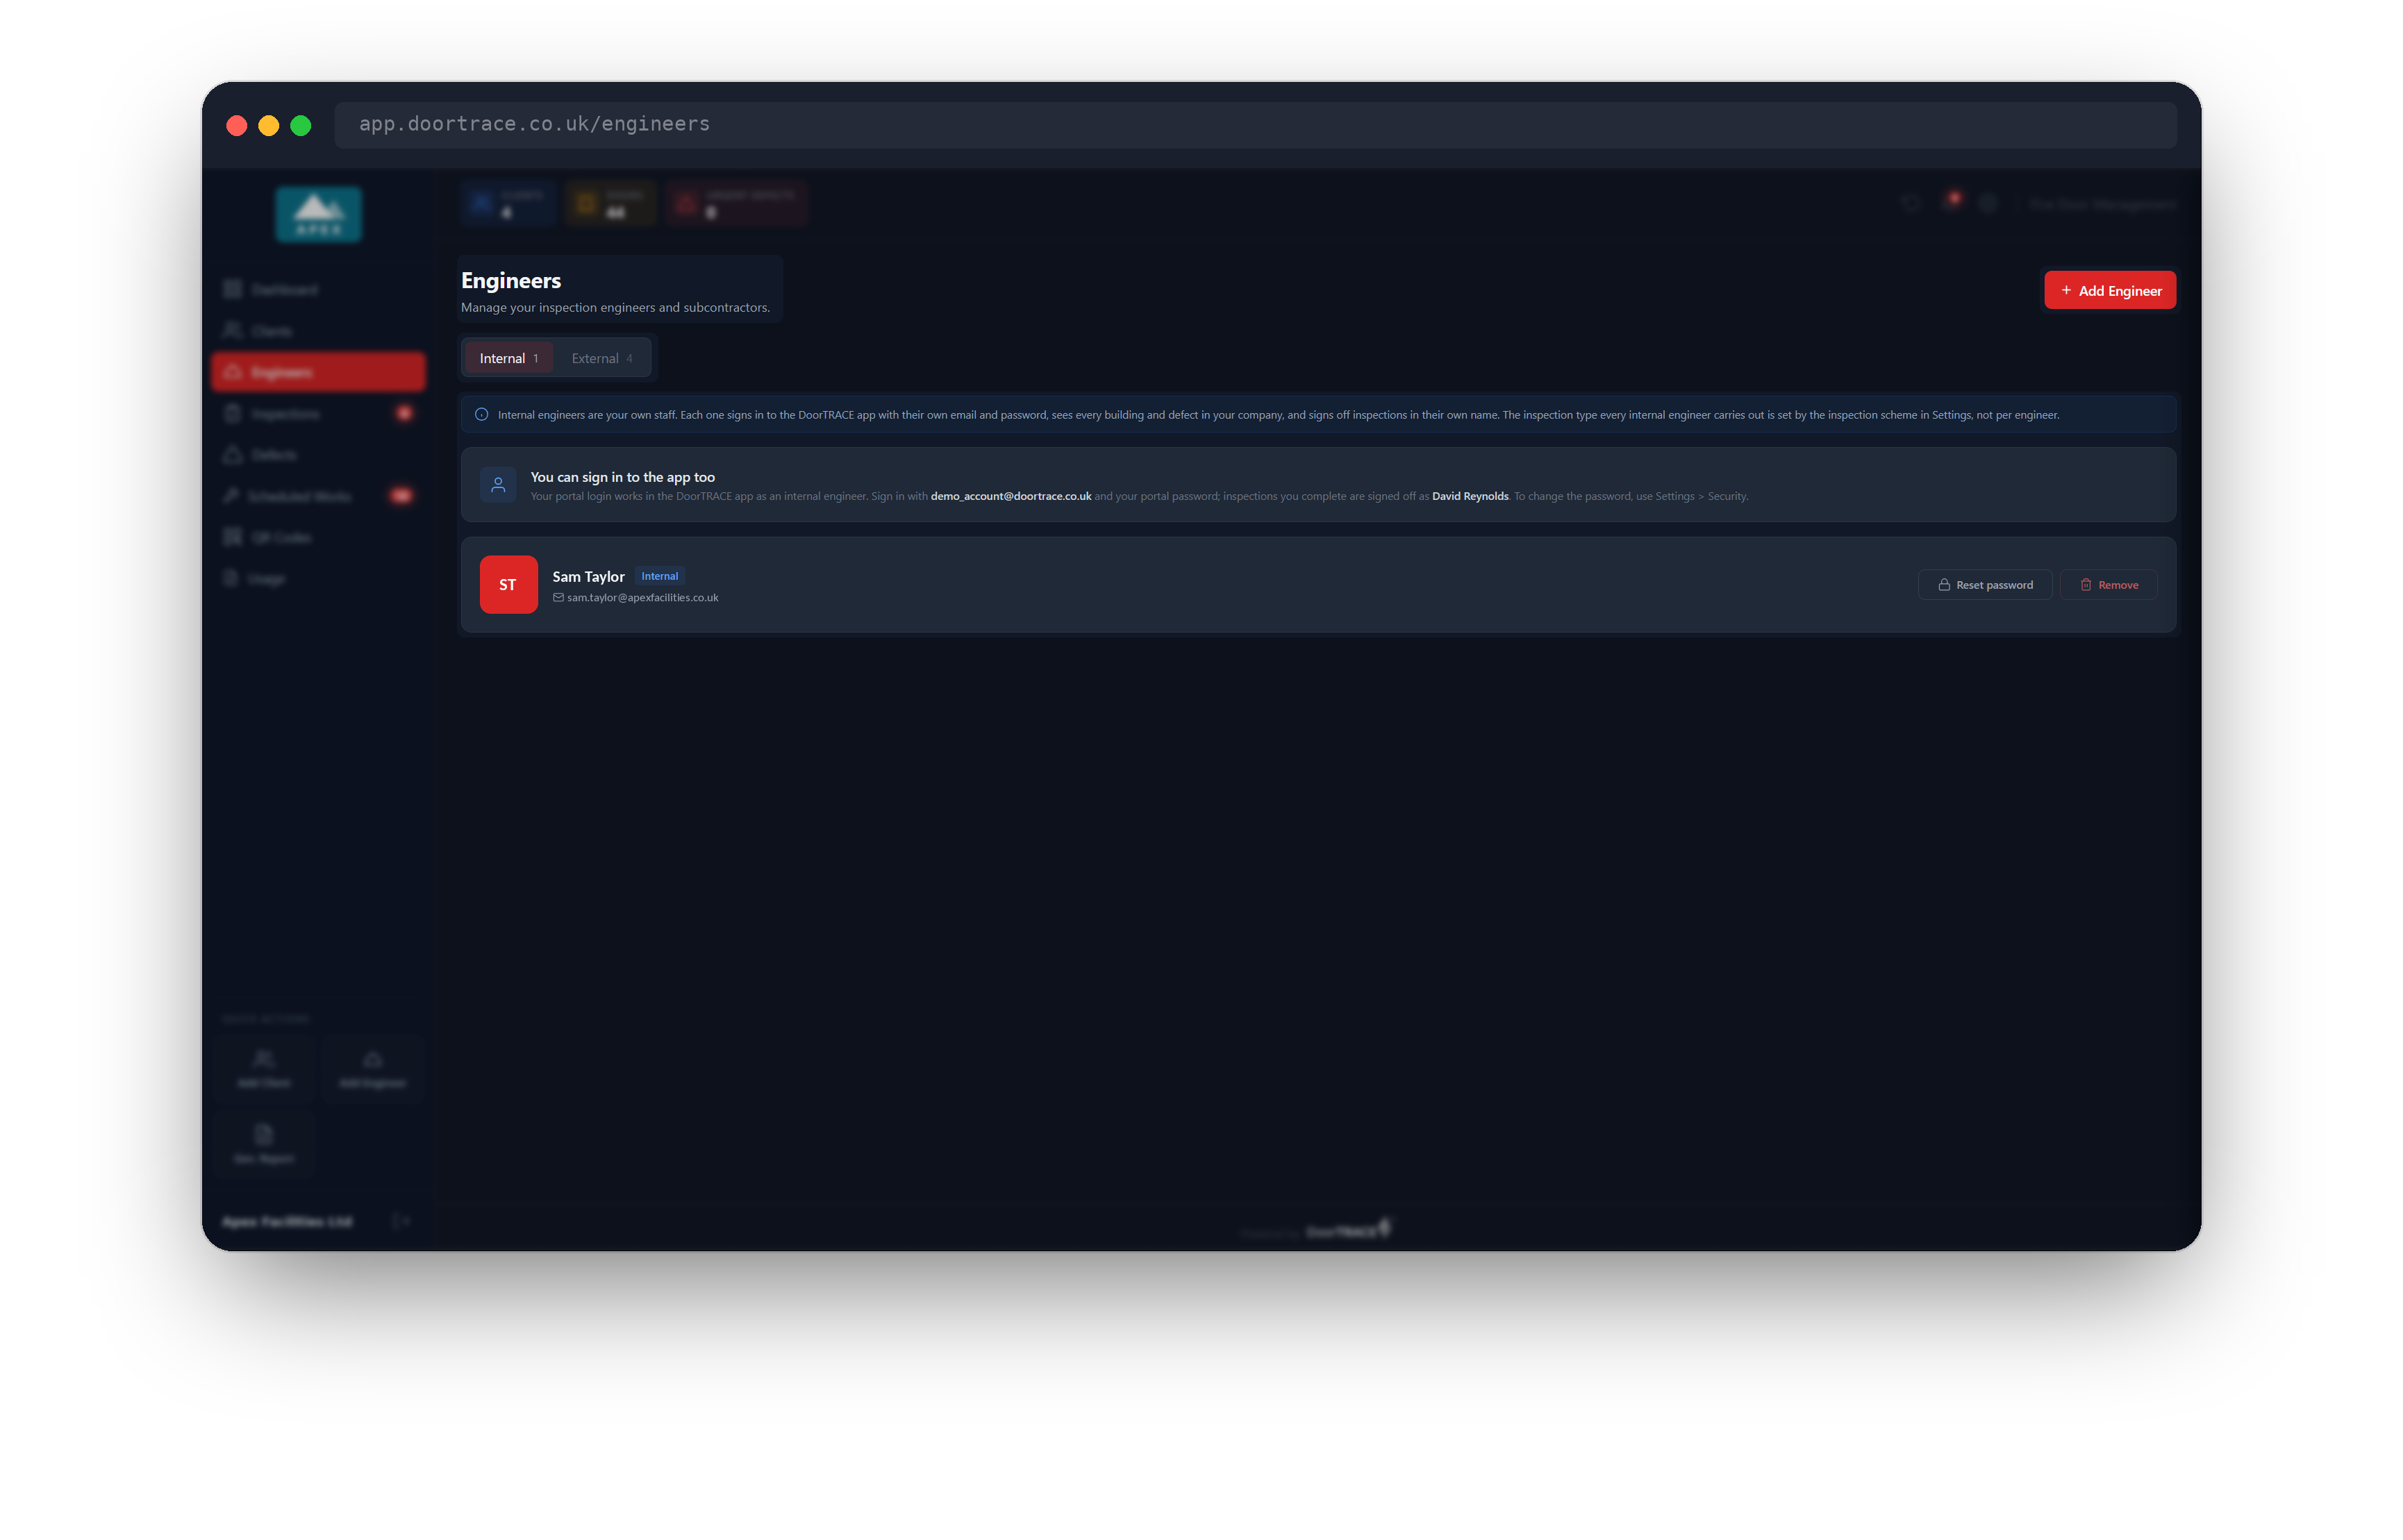2403x1540 pixels.
Task: Reset password for Sam Taylor
Action: 1984,585
